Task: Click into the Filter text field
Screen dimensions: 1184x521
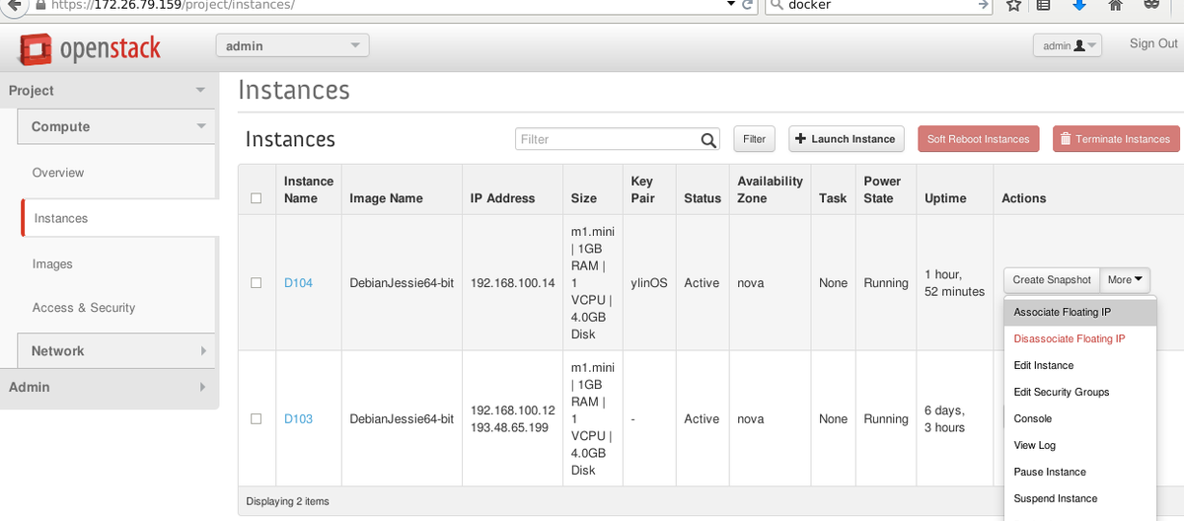Action: point(607,140)
